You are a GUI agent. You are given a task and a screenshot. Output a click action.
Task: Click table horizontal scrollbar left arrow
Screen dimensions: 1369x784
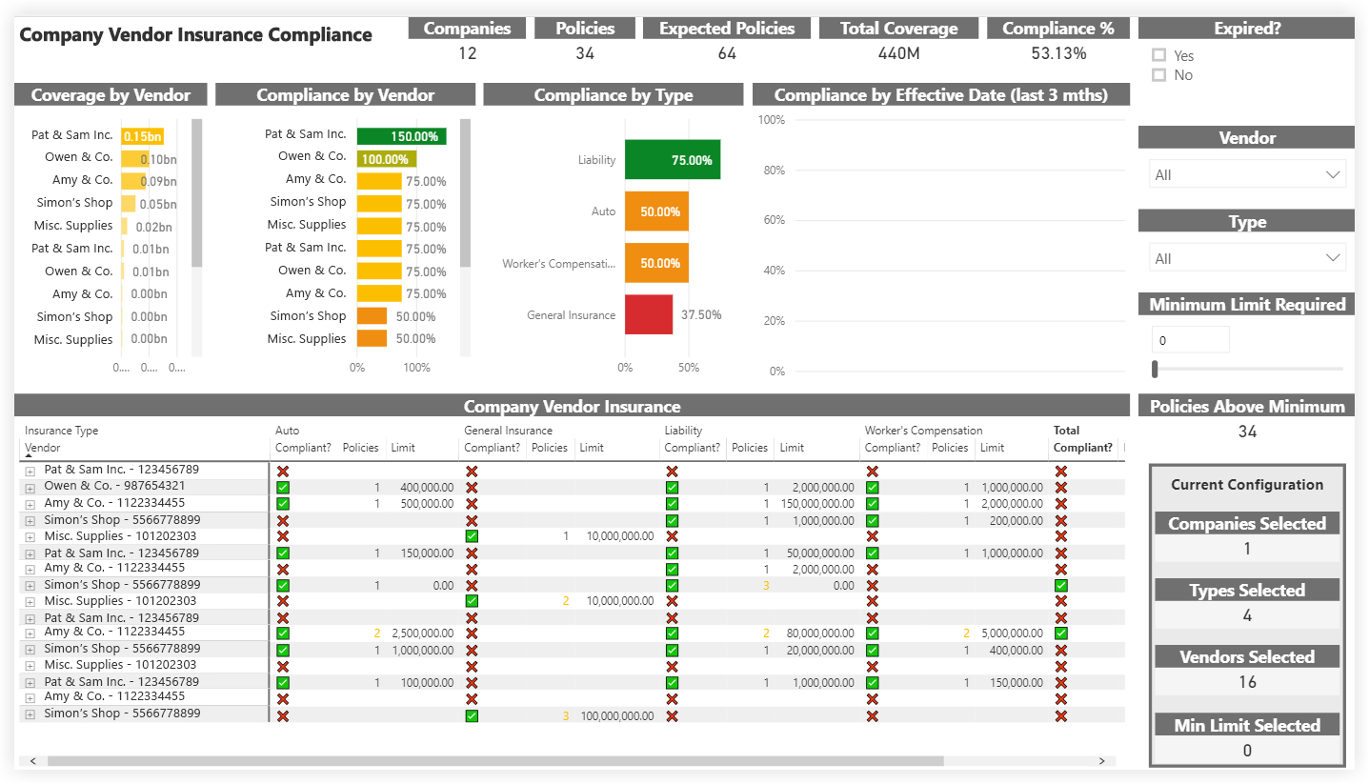click(x=33, y=761)
